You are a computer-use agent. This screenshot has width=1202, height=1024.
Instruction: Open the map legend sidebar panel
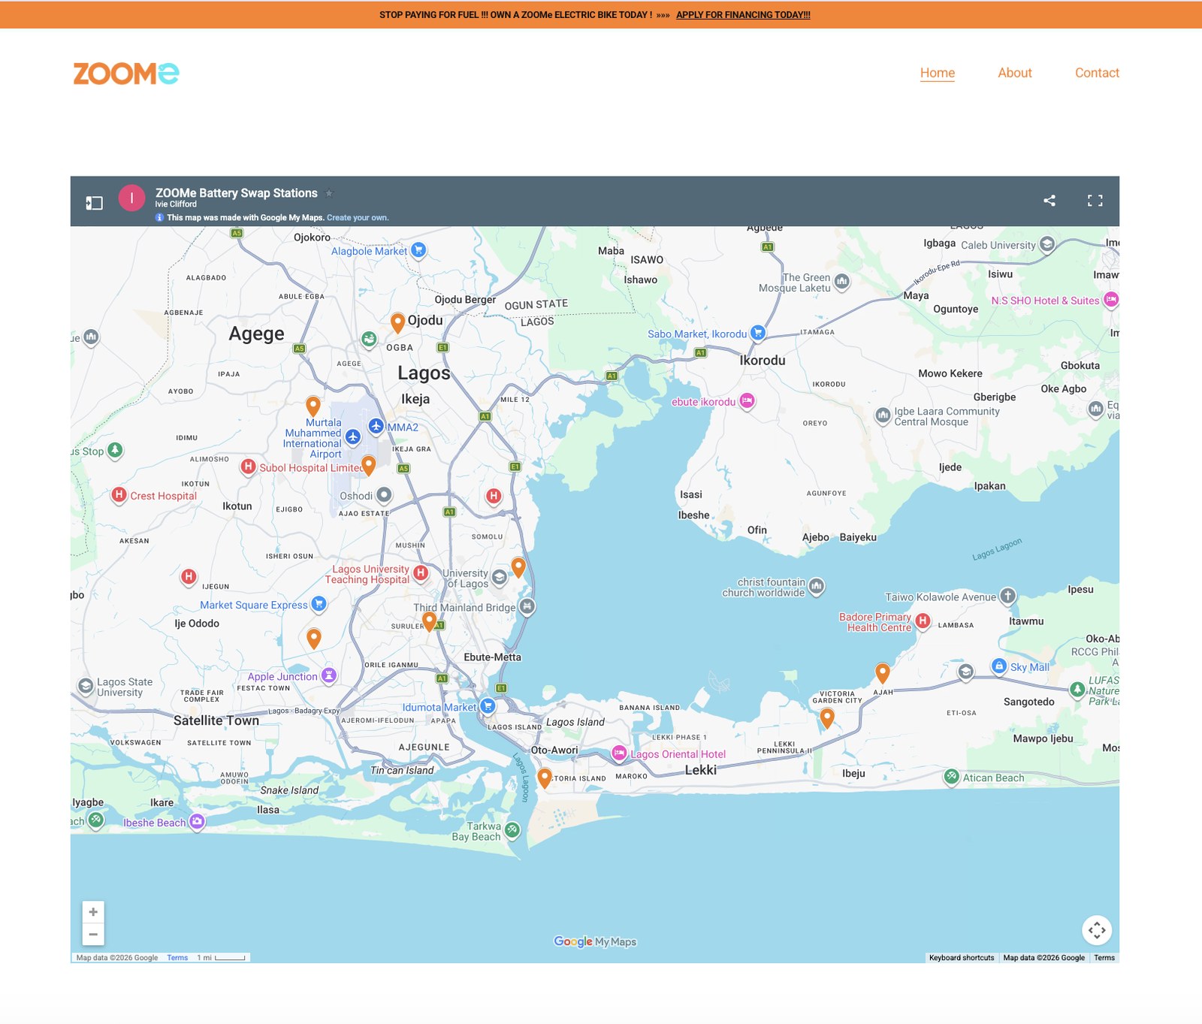point(94,203)
